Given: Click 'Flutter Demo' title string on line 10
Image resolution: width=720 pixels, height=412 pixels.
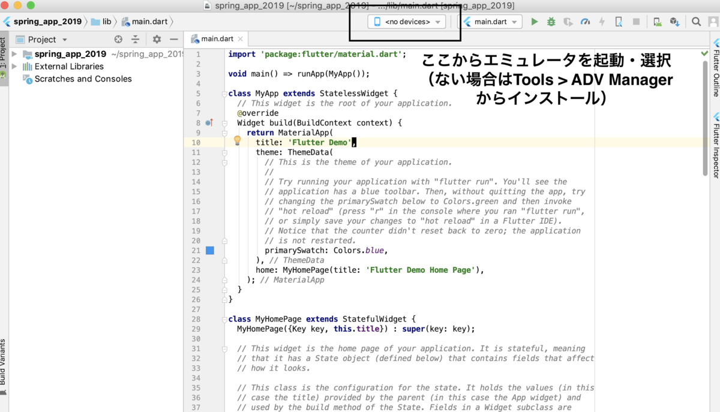Looking at the screenshot, I should pyautogui.click(x=320, y=143).
